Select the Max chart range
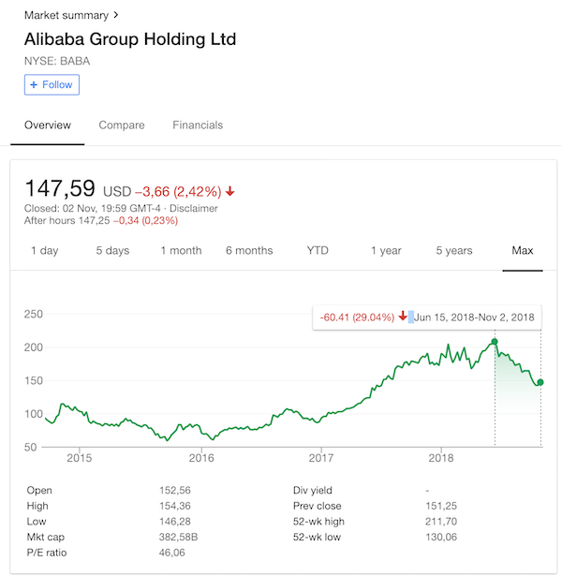 coord(523,250)
